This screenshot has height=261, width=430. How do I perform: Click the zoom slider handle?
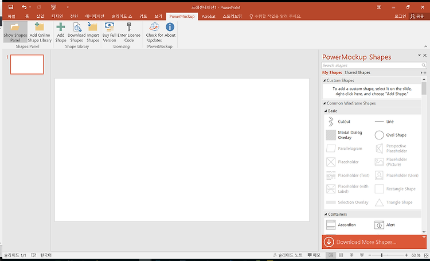(381, 255)
